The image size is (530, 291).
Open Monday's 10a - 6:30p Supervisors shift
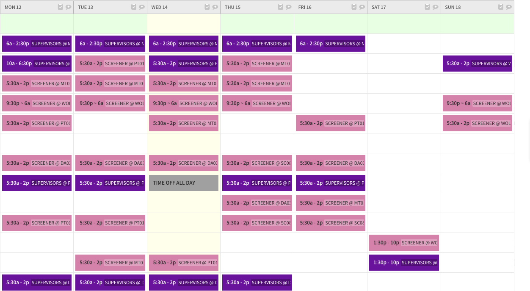point(37,64)
